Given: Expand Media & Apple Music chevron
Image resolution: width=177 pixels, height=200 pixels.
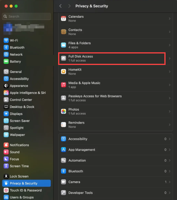Looking at the screenshot, I should (170, 85).
